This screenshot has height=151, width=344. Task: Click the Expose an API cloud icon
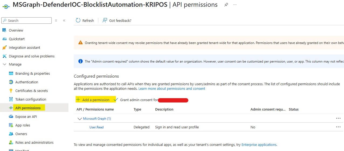tap(11, 116)
